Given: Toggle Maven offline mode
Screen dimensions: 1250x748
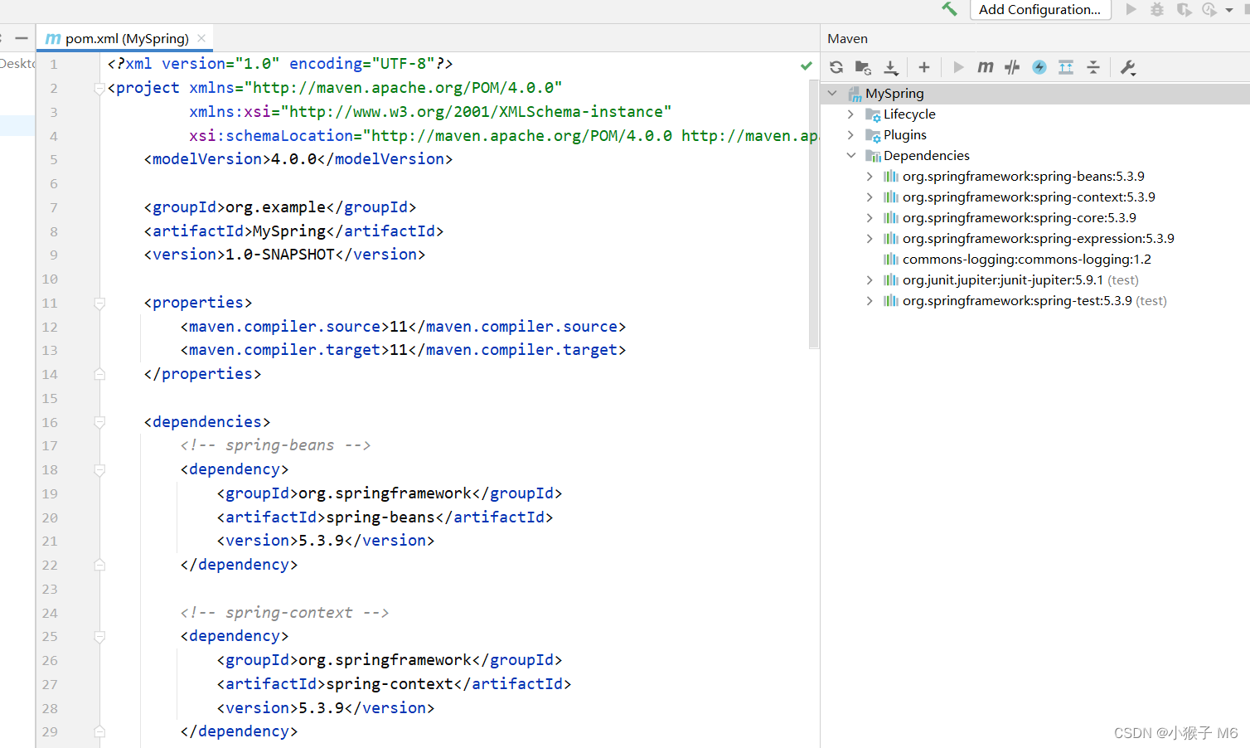Looking at the screenshot, I should tap(1012, 67).
